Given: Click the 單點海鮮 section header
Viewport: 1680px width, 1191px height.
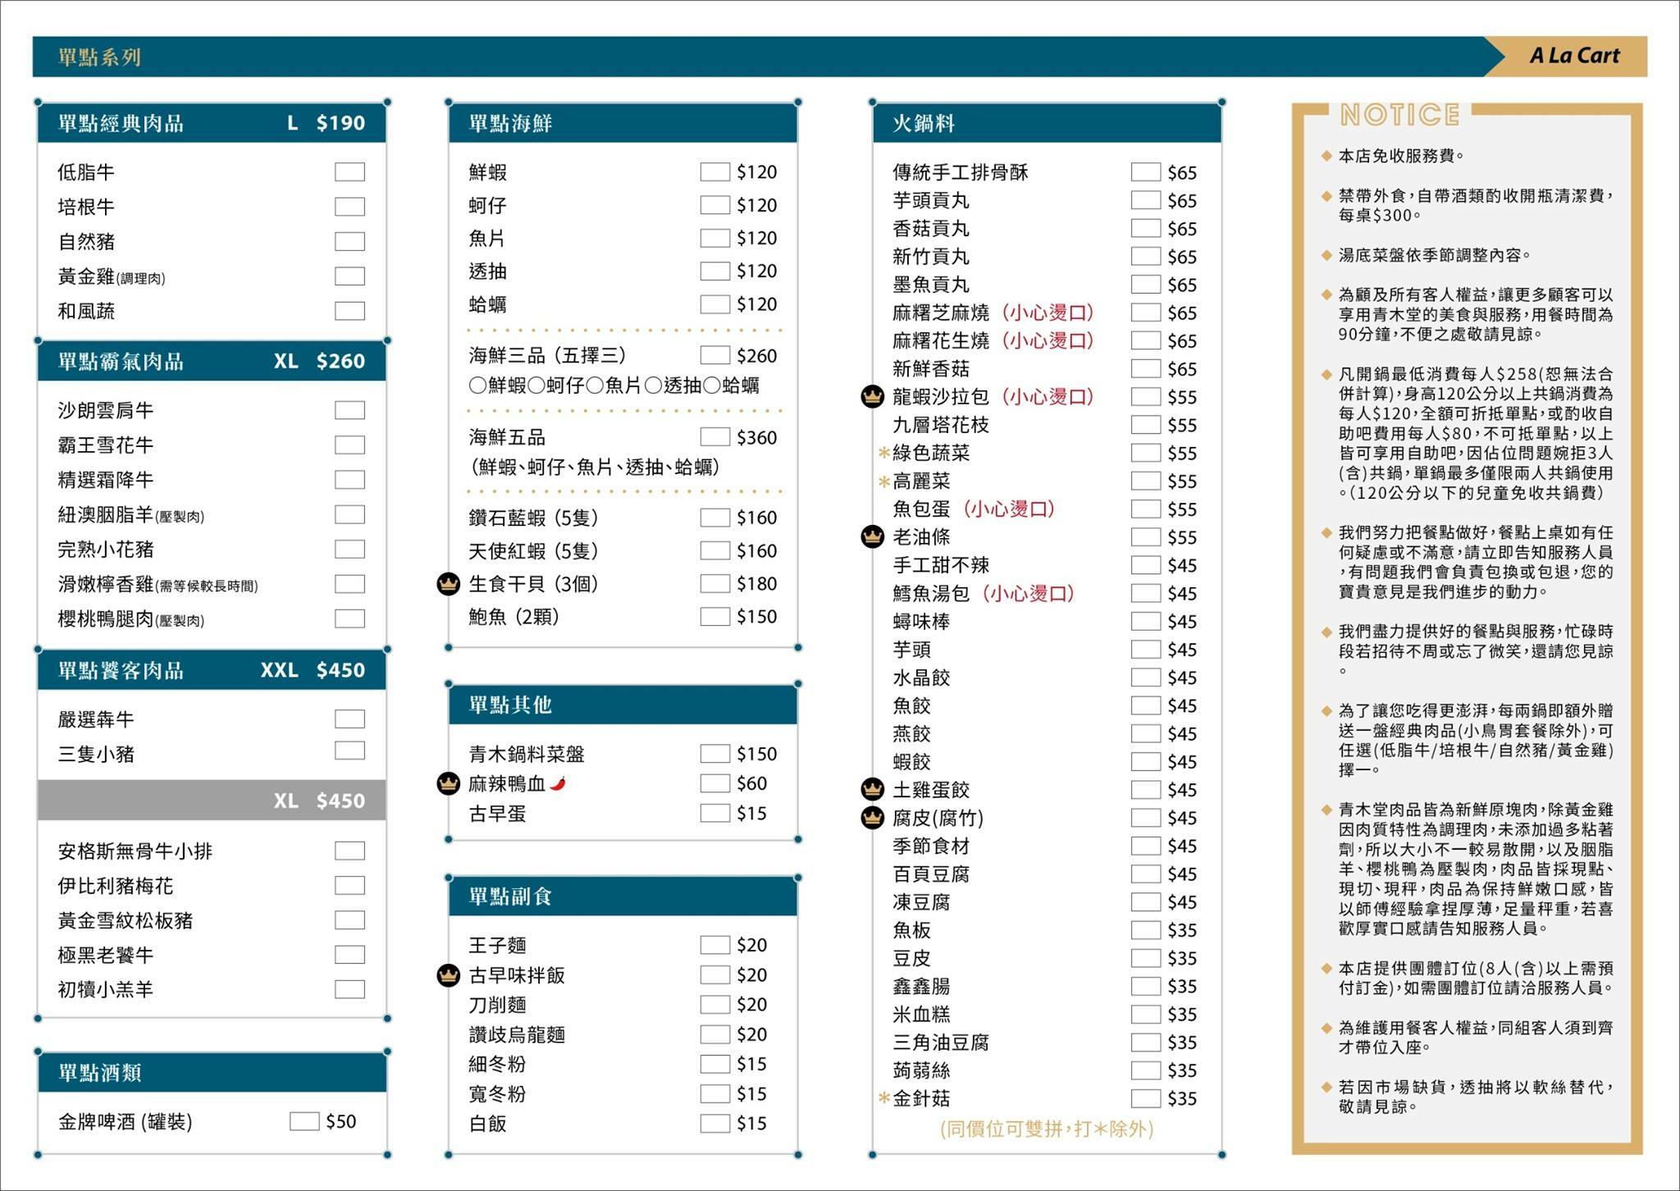Looking at the screenshot, I should pos(623,123).
